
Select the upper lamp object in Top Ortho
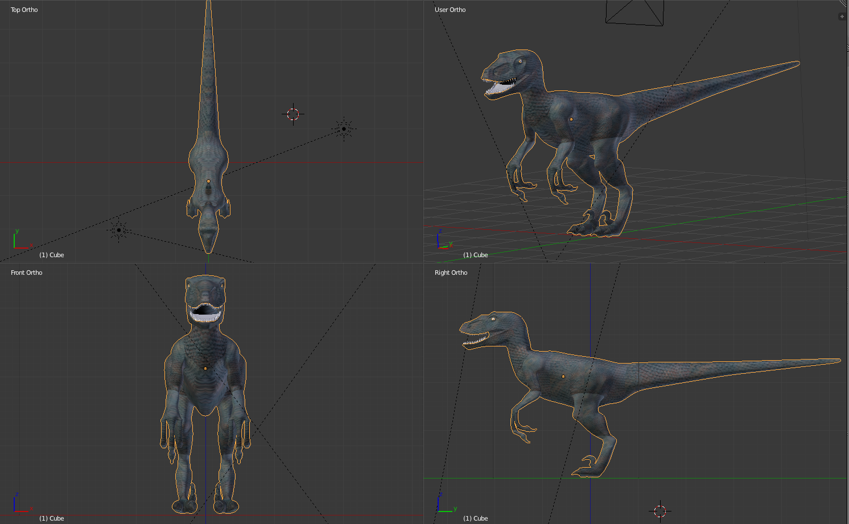344,129
